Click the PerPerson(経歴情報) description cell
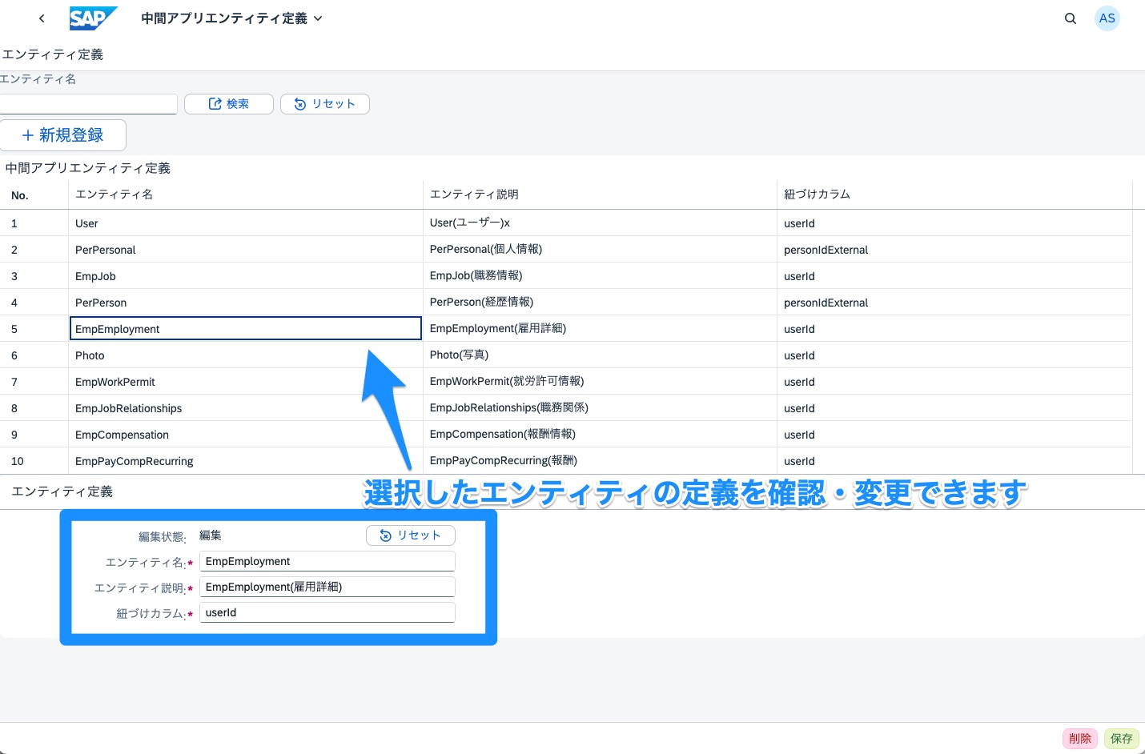Screen dimensions: 1145x754 coord(600,303)
